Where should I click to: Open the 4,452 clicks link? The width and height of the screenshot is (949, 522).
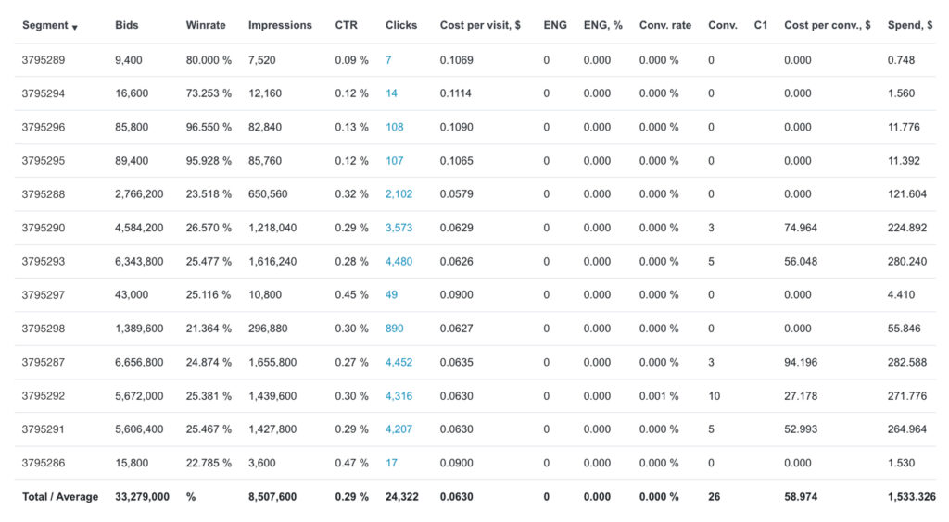399,362
